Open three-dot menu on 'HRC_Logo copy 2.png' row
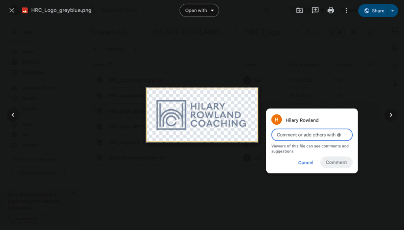This screenshot has height=230, width=404. (370, 80)
